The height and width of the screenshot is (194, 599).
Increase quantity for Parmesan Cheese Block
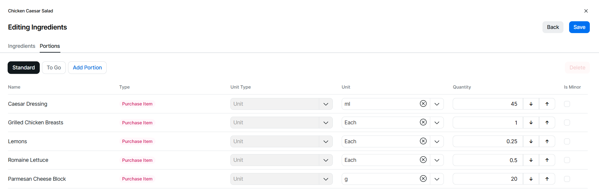[547, 179]
